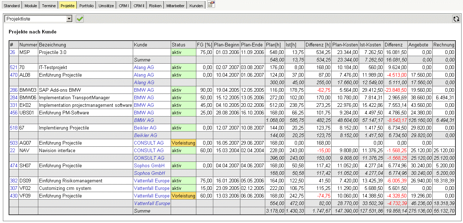
Task: Open project number 521 link
Action: [x=13, y=67]
